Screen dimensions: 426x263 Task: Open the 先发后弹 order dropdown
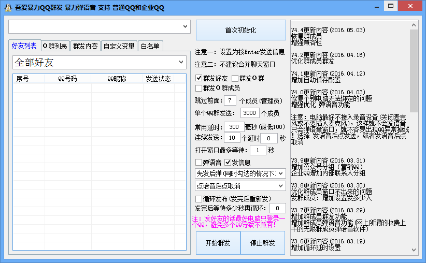280,173
